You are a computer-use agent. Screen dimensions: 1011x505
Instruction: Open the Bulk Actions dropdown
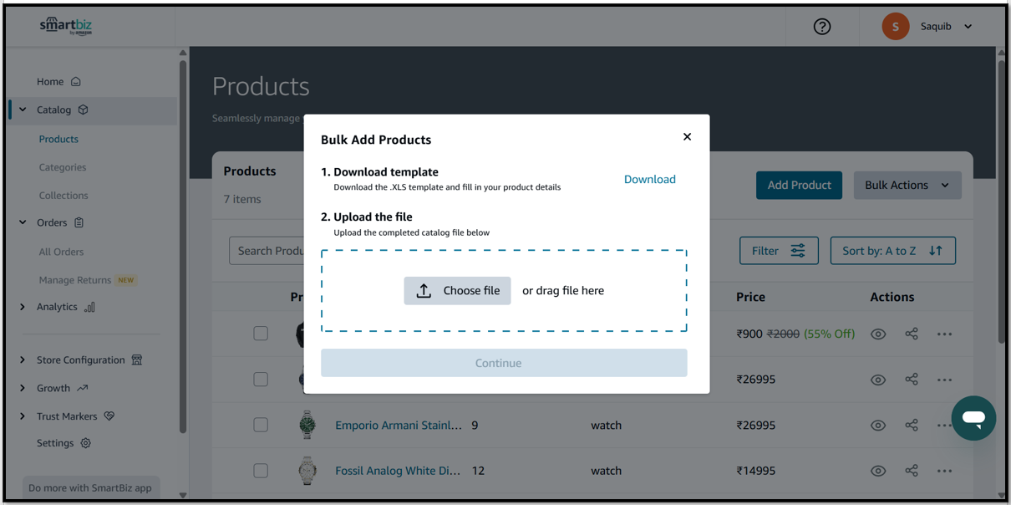coord(907,186)
